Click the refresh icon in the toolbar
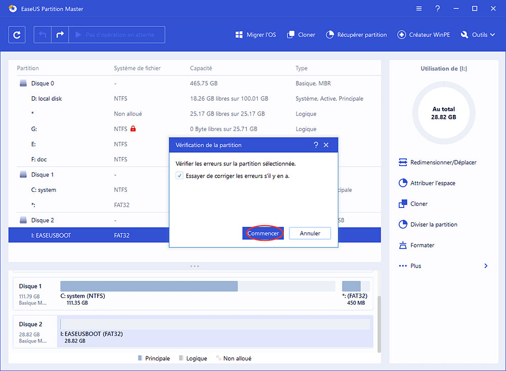This screenshot has height=371, width=506. pyautogui.click(x=17, y=34)
